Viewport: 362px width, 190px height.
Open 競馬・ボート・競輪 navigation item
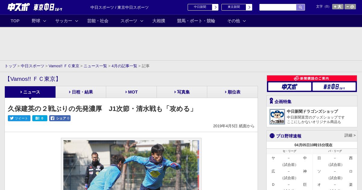pyautogui.click(x=196, y=21)
